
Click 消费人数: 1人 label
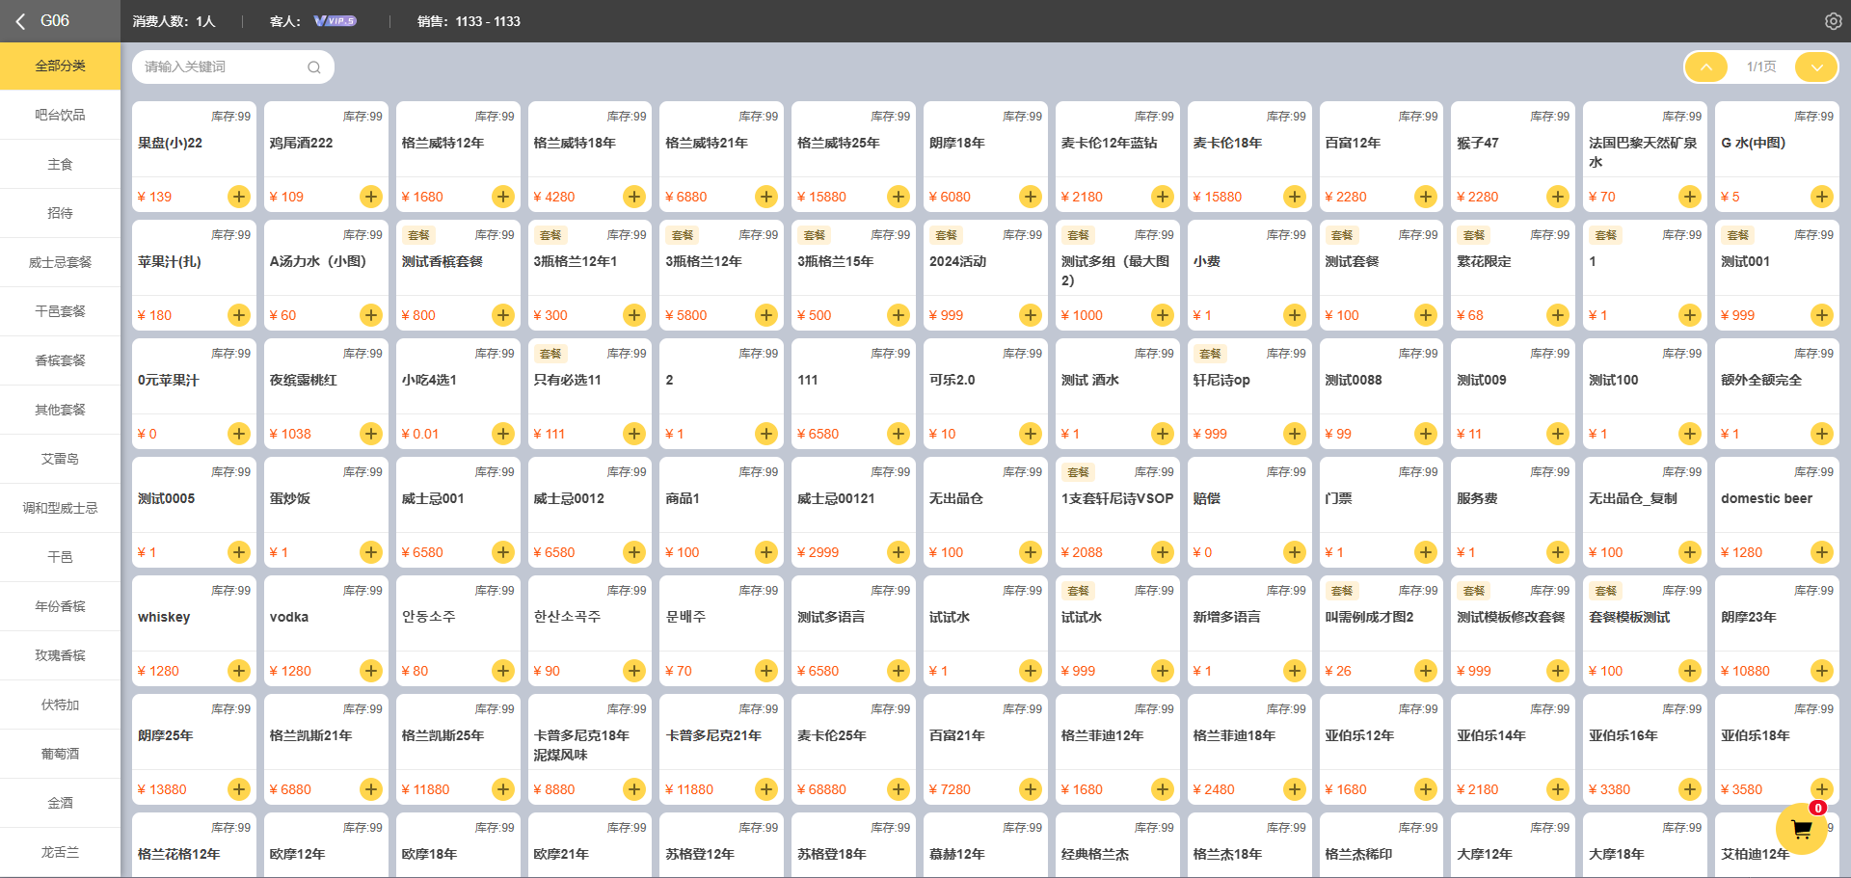coord(174,21)
